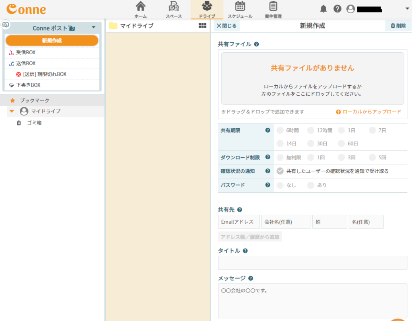Show help for 共有先
This screenshot has height=321, width=412.
(x=240, y=210)
